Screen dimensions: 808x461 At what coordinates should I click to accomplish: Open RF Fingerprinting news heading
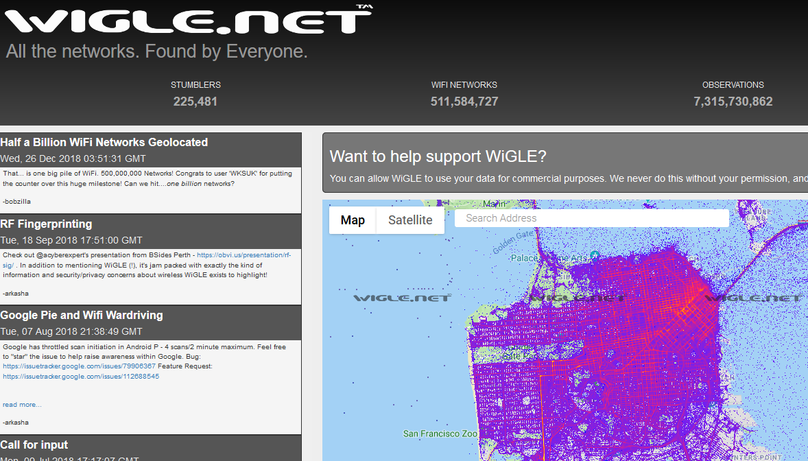click(x=47, y=224)
